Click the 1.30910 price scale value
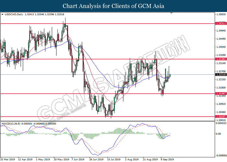 click(x=221, y=104)
